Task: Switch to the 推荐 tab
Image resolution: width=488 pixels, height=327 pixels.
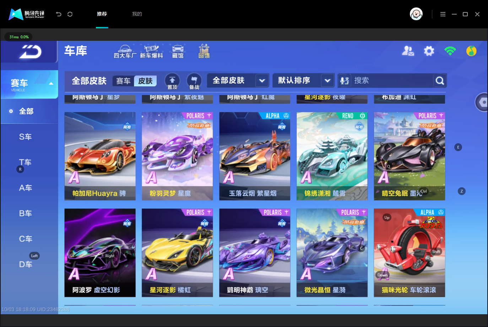Action: tap(102, 14)
